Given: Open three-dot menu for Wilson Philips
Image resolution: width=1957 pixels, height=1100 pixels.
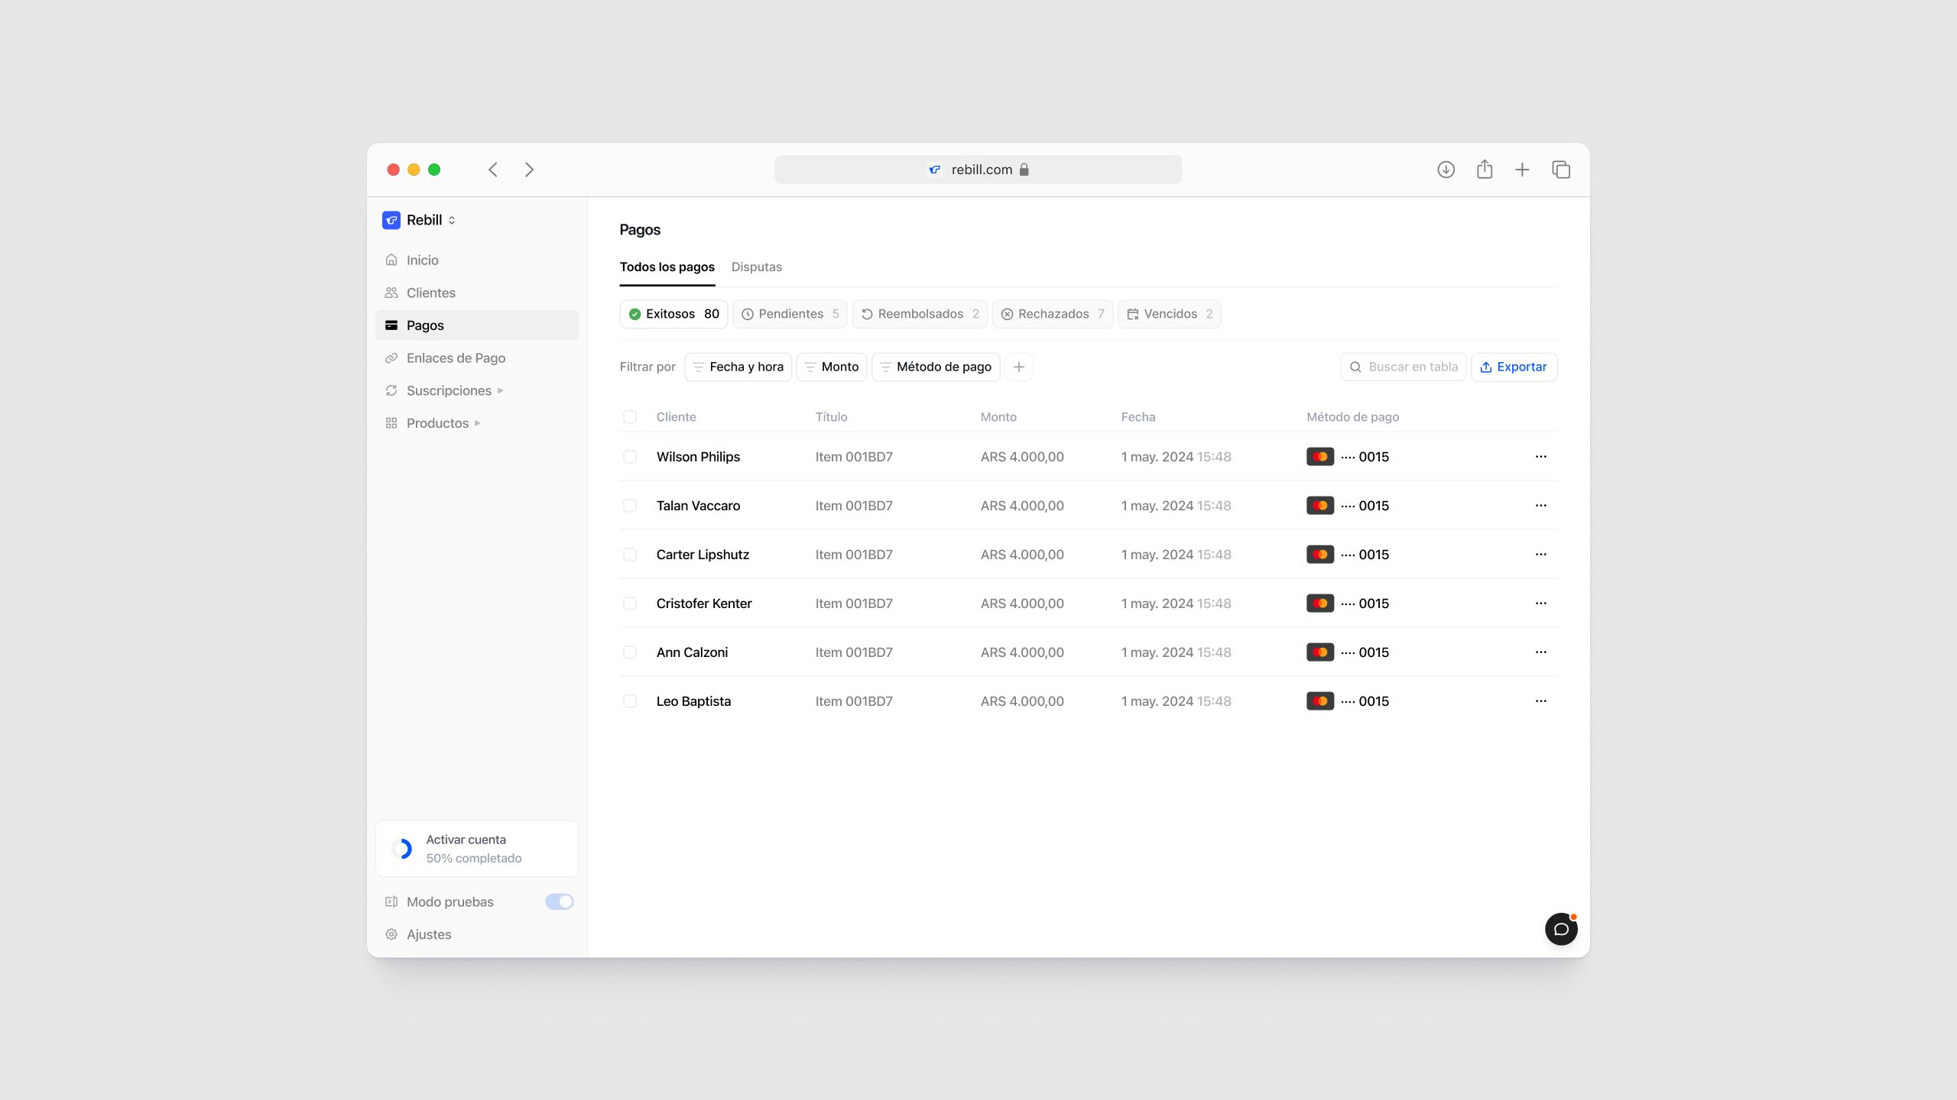Looking at the screenshot, I should pos(1540,457).
